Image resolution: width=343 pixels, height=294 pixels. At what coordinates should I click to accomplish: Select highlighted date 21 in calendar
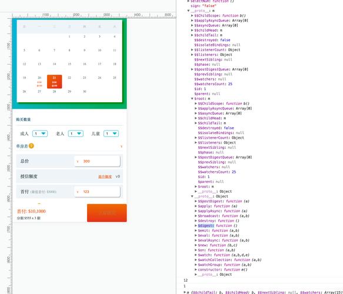(54, 82)
